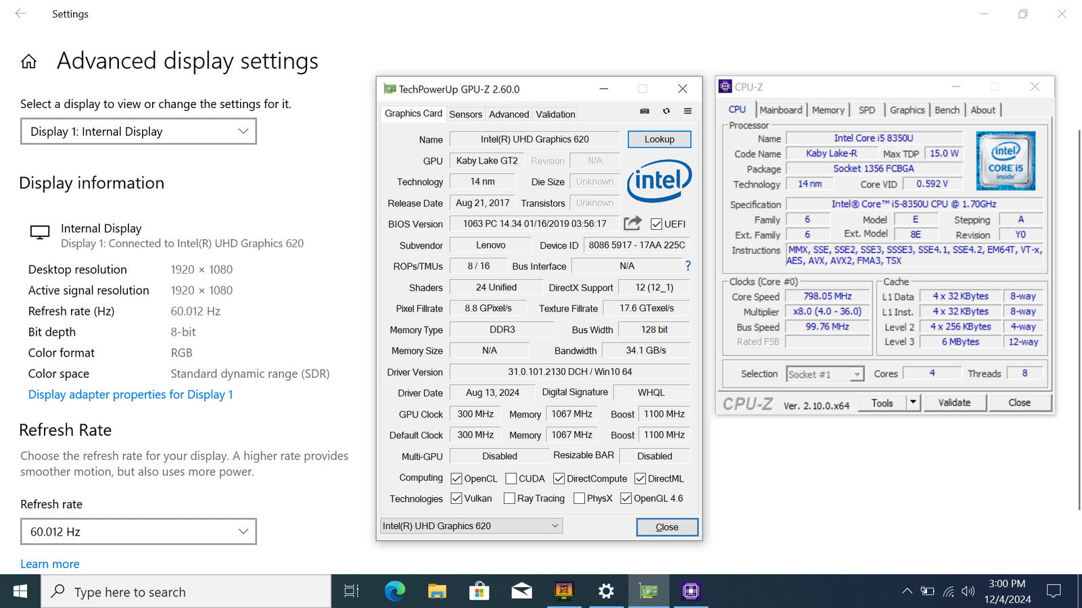Open Display adapter properties for Display 1
The height and width of the screenshot is (608, 1082).
click(x=131, y=395)
